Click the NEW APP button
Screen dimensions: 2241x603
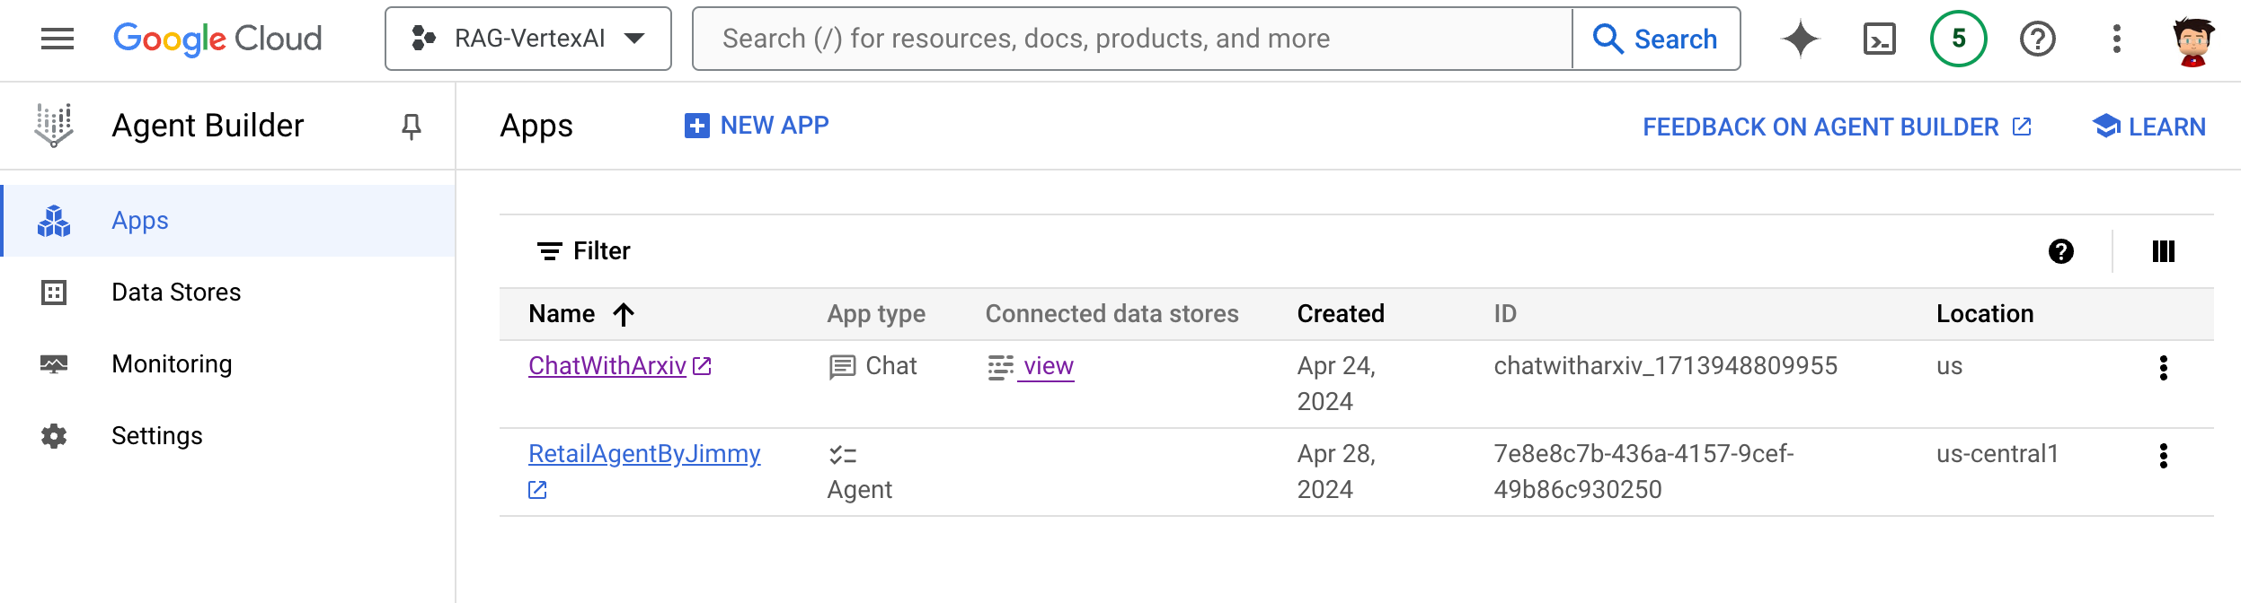click(757, 126)
